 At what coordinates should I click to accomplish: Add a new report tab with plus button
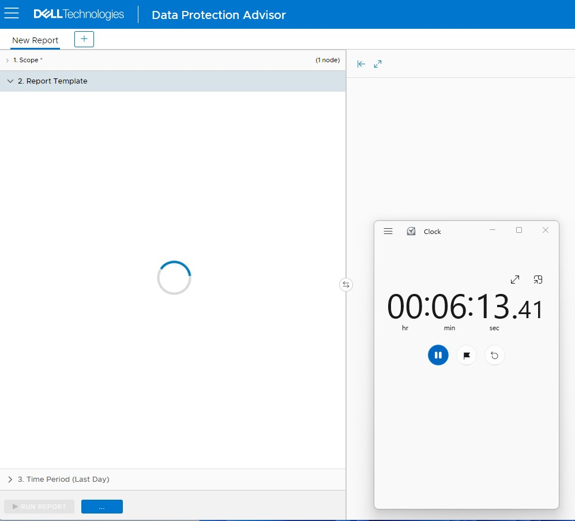[x=84, y=39]
